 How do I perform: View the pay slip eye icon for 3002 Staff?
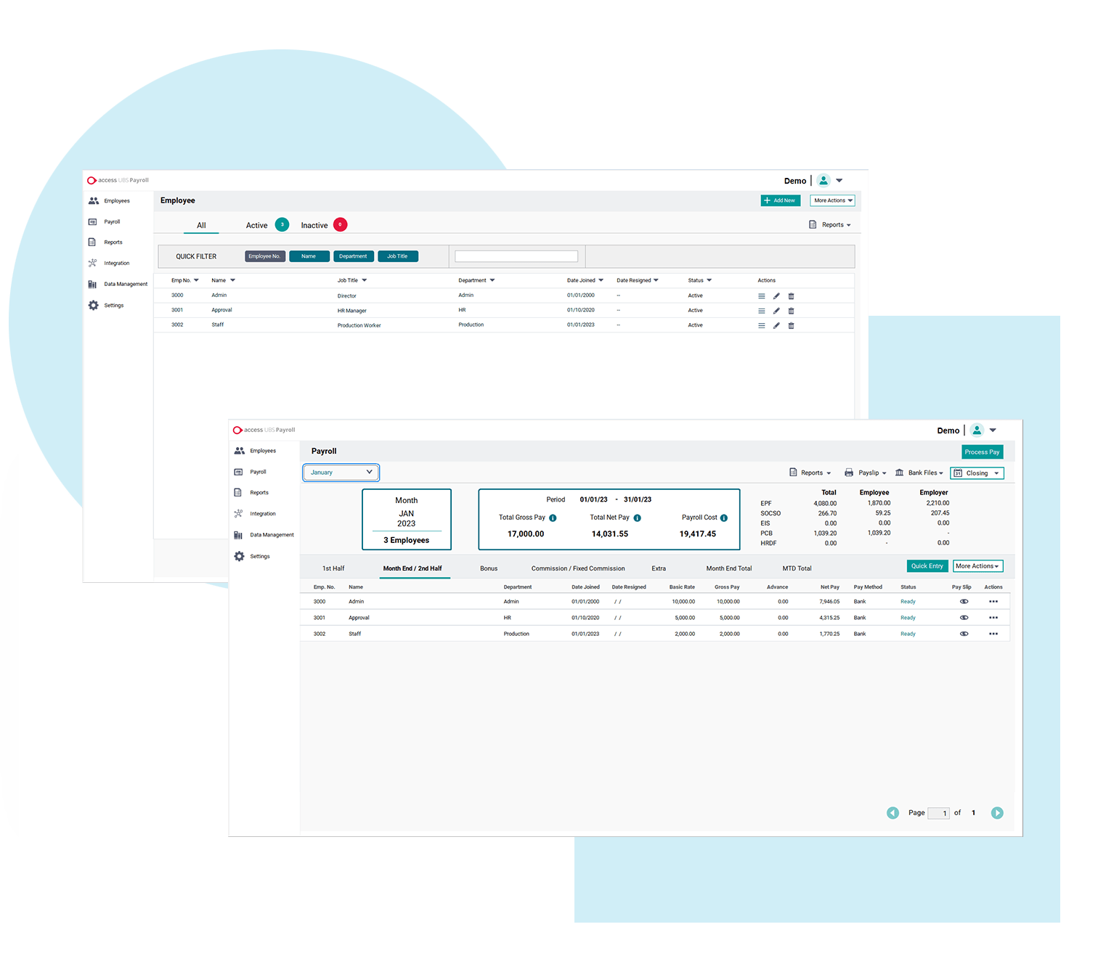964,634
